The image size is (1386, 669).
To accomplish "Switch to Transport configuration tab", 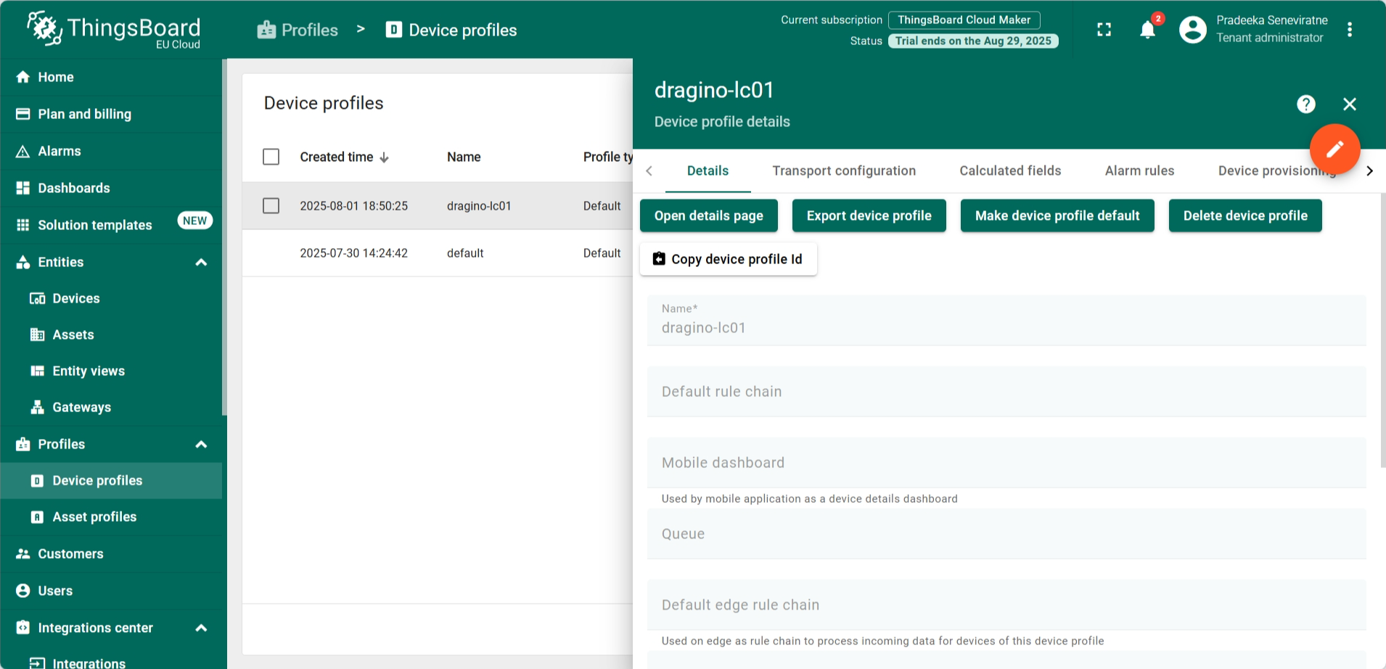I will coord(844,171).
